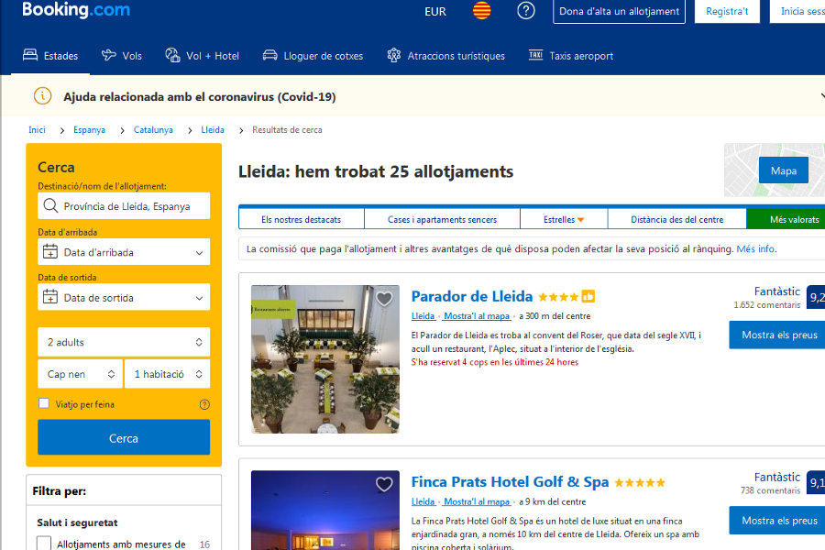
Task: Click the Booking.com logo
Action: coord(76,9)
